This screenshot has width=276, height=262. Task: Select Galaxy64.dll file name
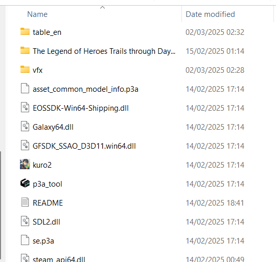tap(53, 127)
